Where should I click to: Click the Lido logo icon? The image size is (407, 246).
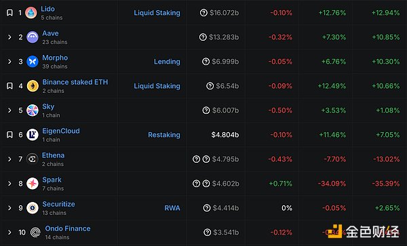click(x=31, y=13)
